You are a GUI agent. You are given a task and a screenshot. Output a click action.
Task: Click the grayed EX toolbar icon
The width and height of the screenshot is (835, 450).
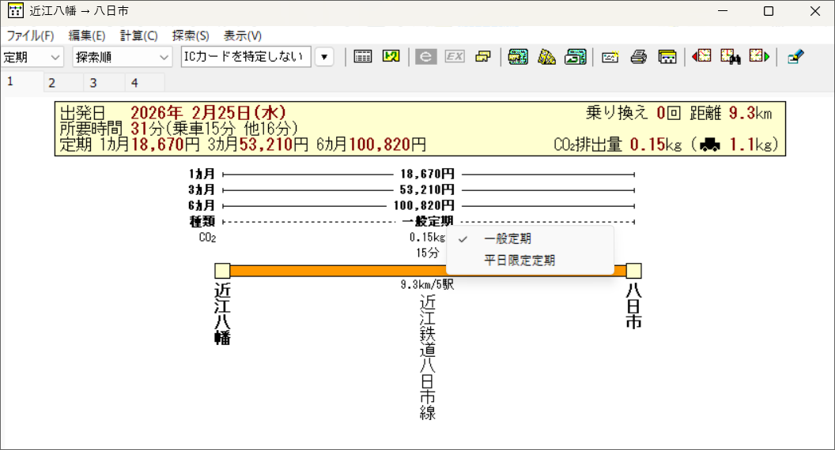[x=454, y=56]
